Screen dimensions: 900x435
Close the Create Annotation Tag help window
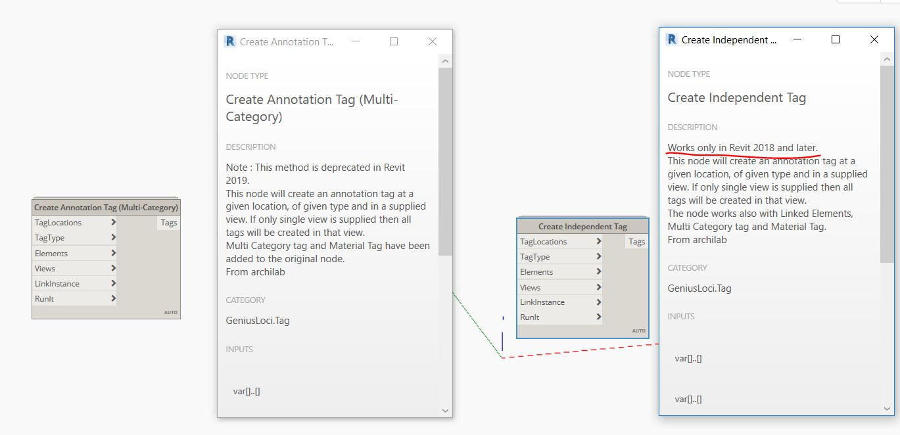pyautogui.click(x=432, y=41)
